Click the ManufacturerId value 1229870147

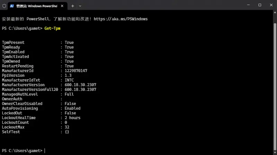(x=76, y=71)
